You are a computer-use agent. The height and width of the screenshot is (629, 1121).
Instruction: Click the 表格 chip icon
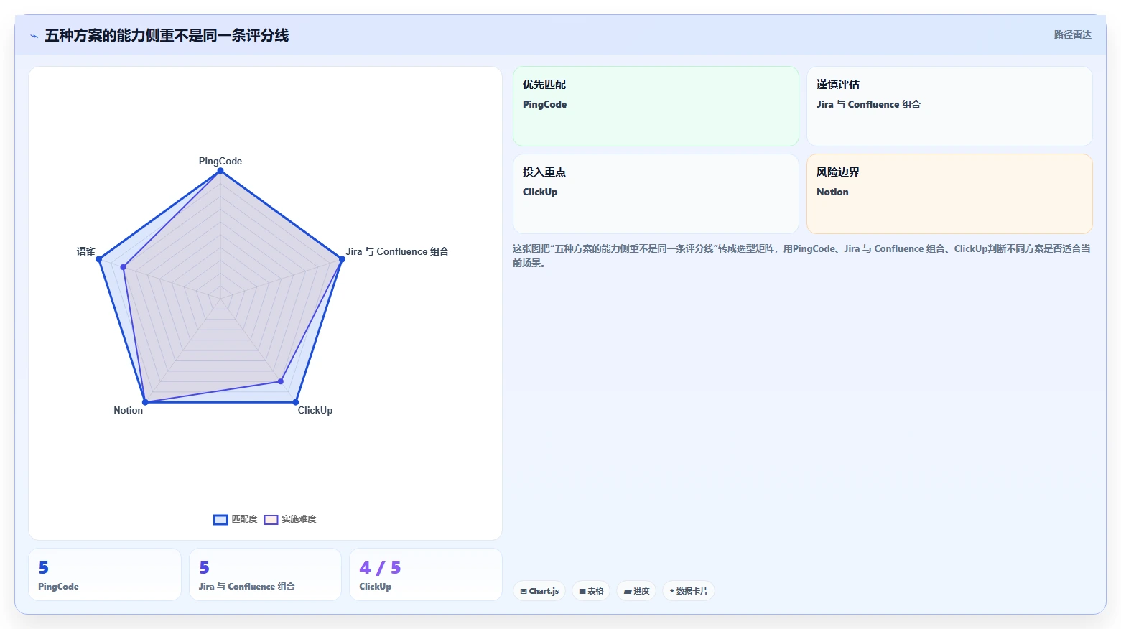click(582, 592)
